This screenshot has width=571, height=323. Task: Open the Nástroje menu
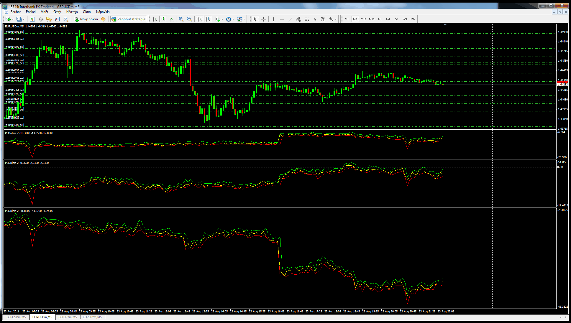pyautogui.click(x=72, y=12)
